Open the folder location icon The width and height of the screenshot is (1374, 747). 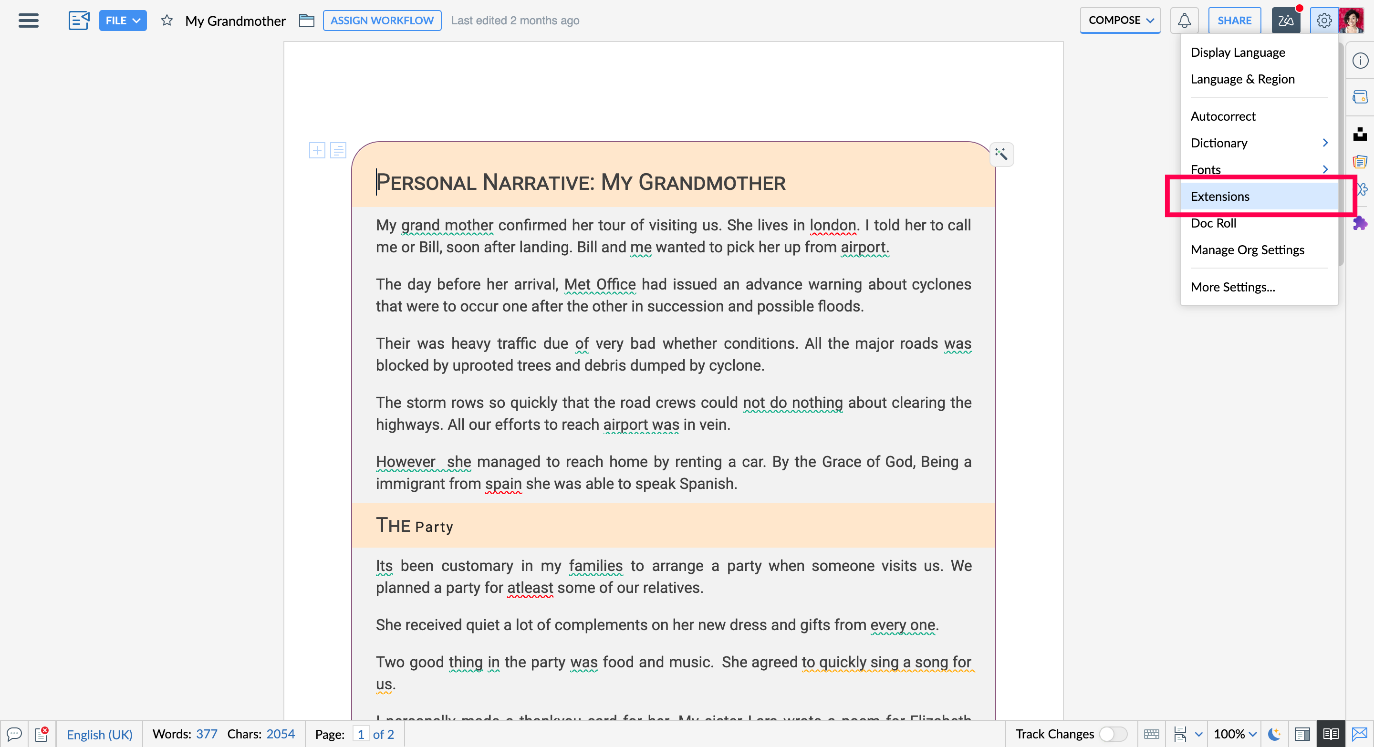click(x=306, y=20)
